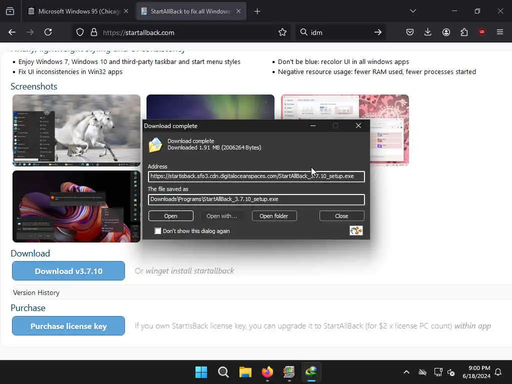Click Purchase license key button
This screenshot has height=384, width=512.
[x=68, y=326]
